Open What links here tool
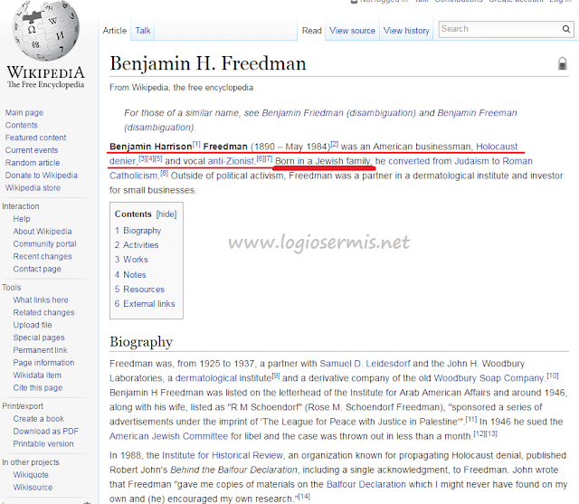 point(41,300)
